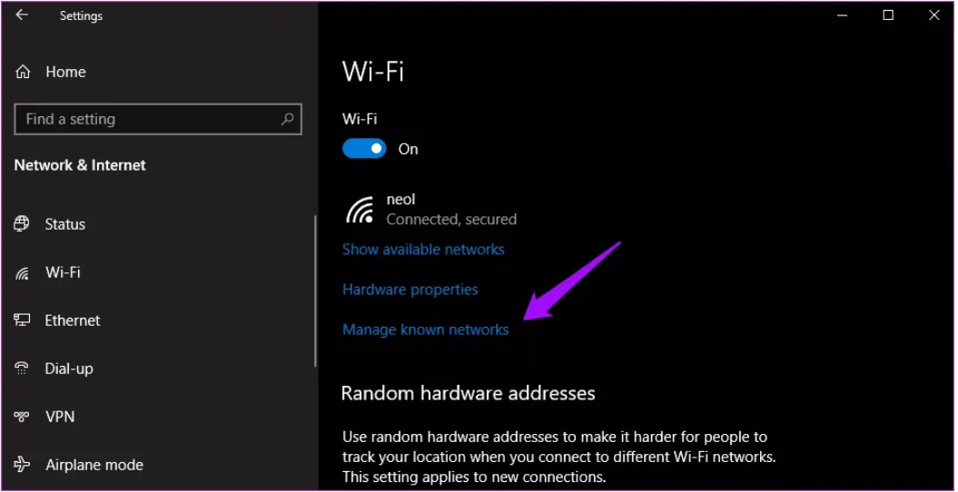This screenshot has height=492, width=958.
Task: Open Show available networks link
Action: (423, 249)
